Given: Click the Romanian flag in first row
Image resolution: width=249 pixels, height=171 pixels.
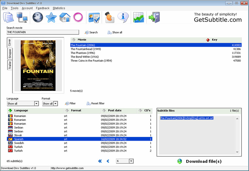Looking at the screenshot, I should [x=10, y=116].
